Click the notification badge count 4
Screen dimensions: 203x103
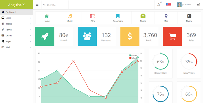(161, 2)
